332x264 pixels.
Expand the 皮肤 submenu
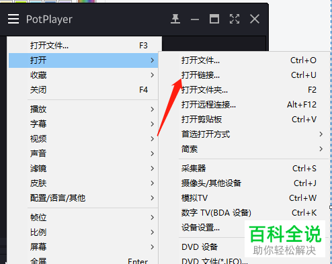tap(83, 183)
